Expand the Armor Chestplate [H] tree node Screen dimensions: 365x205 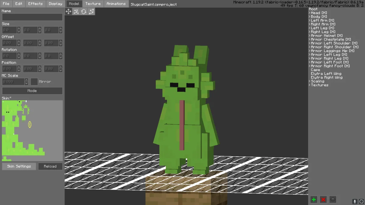click(x=309, y=40)
